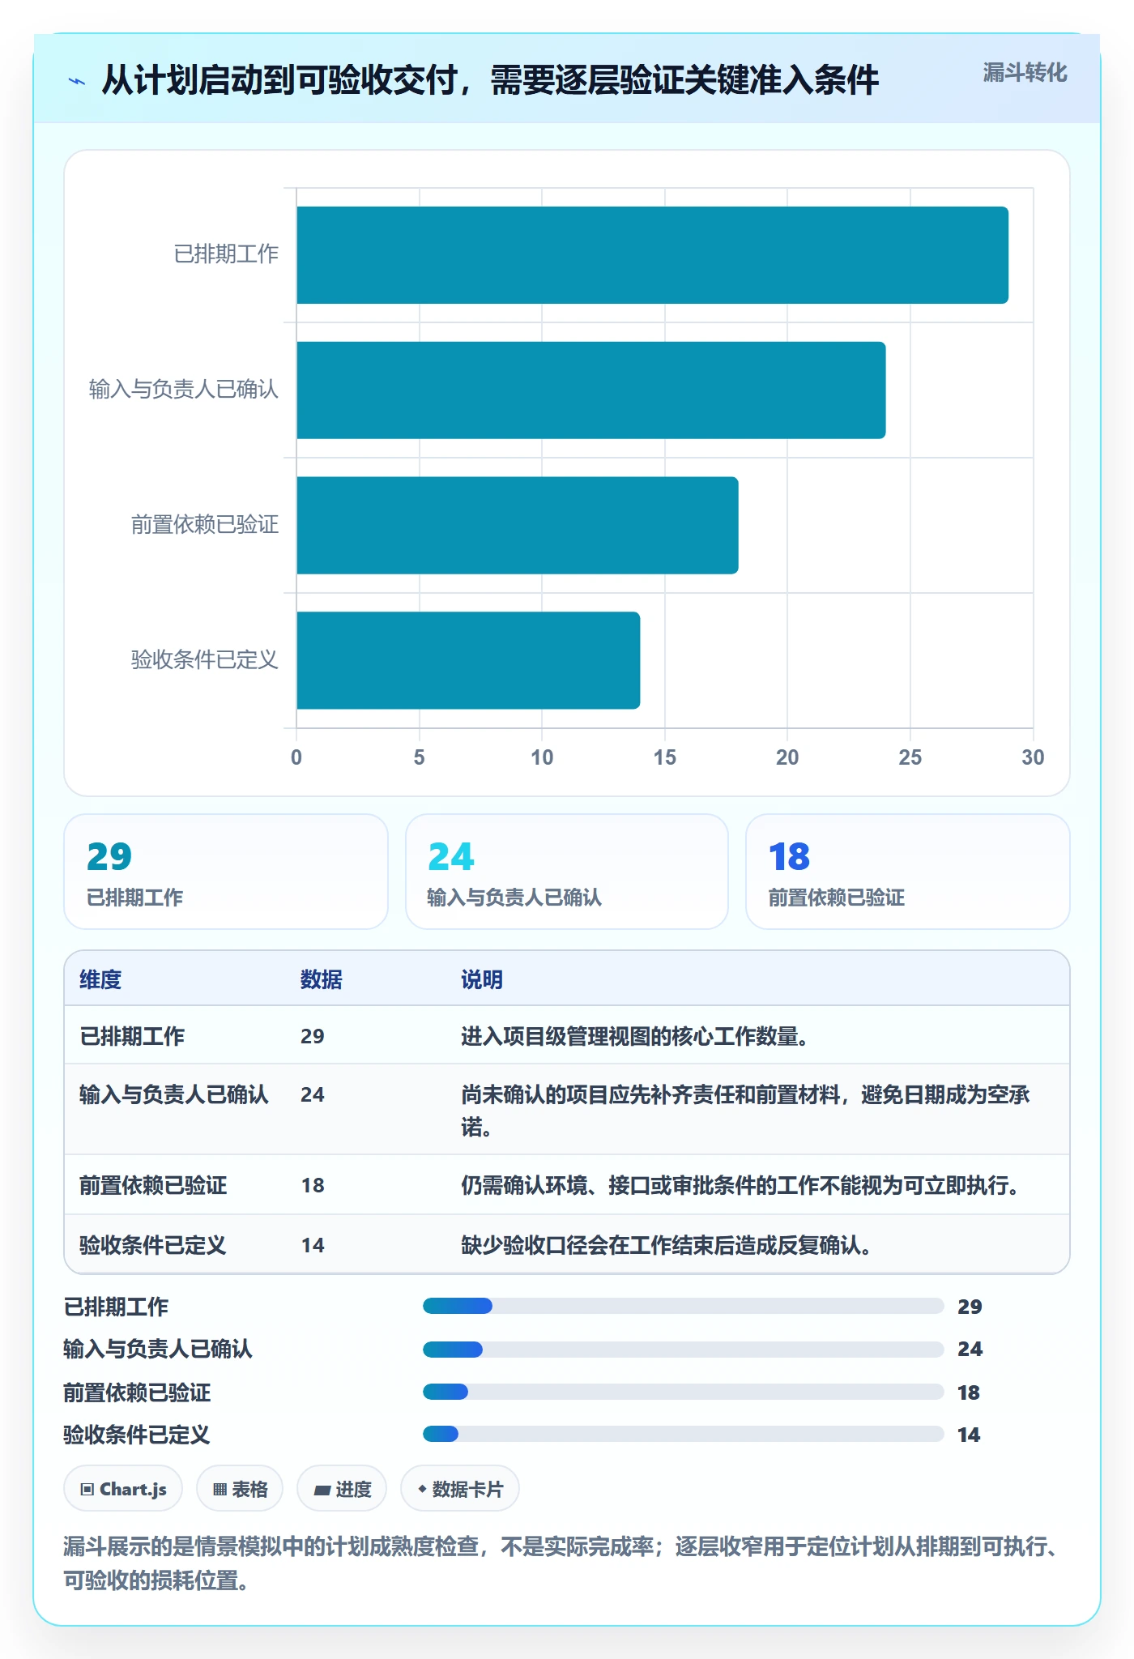Click the 表格 chip
The width and height of the screenshot is (1134, 1659).
coord(240,1489)
